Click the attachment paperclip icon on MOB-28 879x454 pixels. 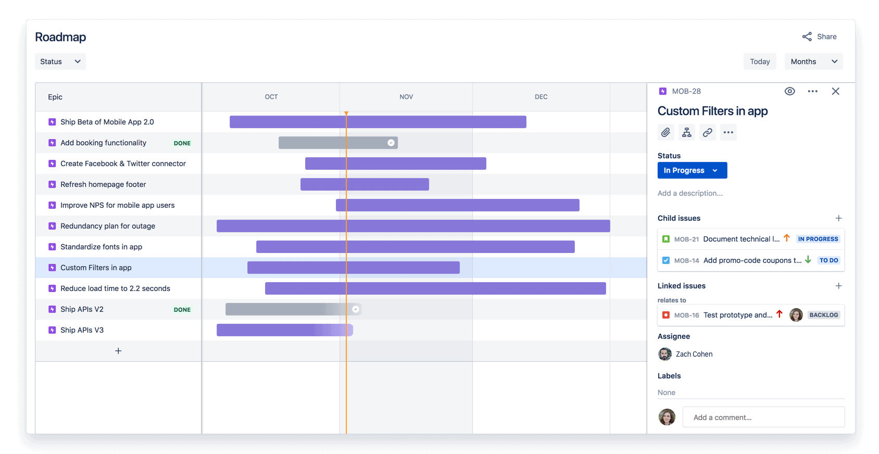click(x=665, y=132)
